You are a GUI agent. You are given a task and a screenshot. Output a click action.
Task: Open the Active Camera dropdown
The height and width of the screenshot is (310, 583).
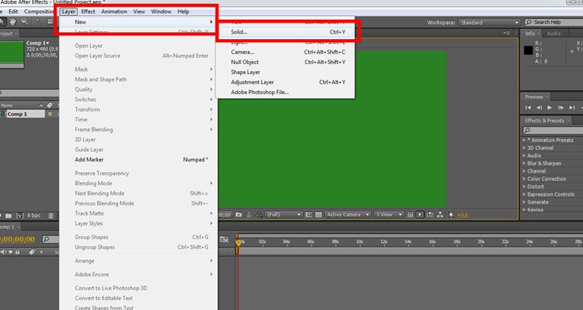[348, 215]
